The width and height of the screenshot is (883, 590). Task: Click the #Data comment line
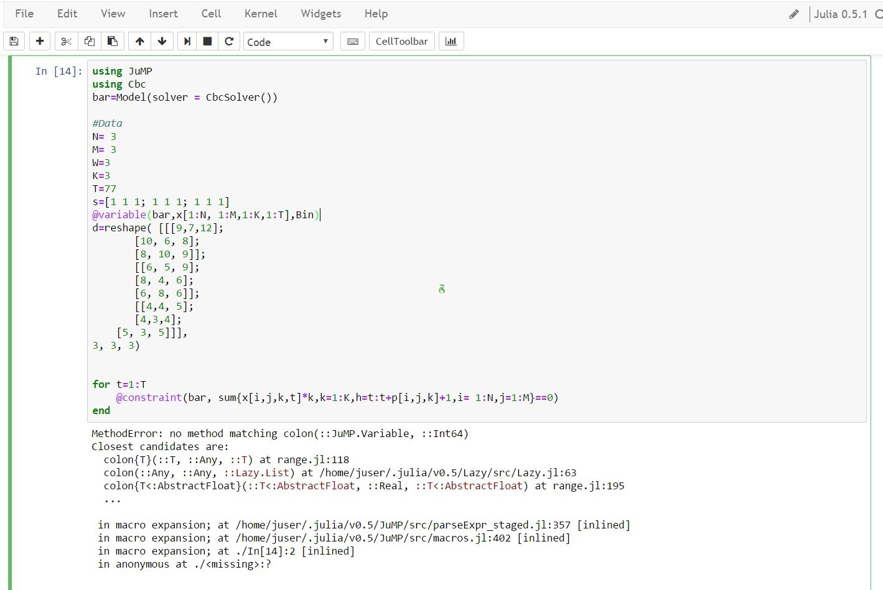pos(107,123)
